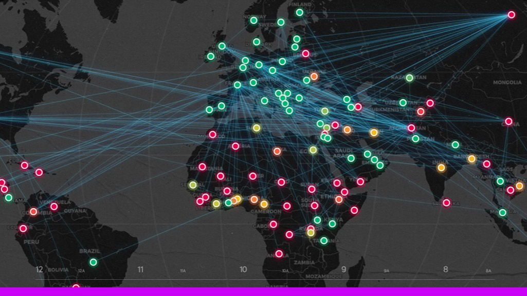Click the orange node on India

point(441,168)
